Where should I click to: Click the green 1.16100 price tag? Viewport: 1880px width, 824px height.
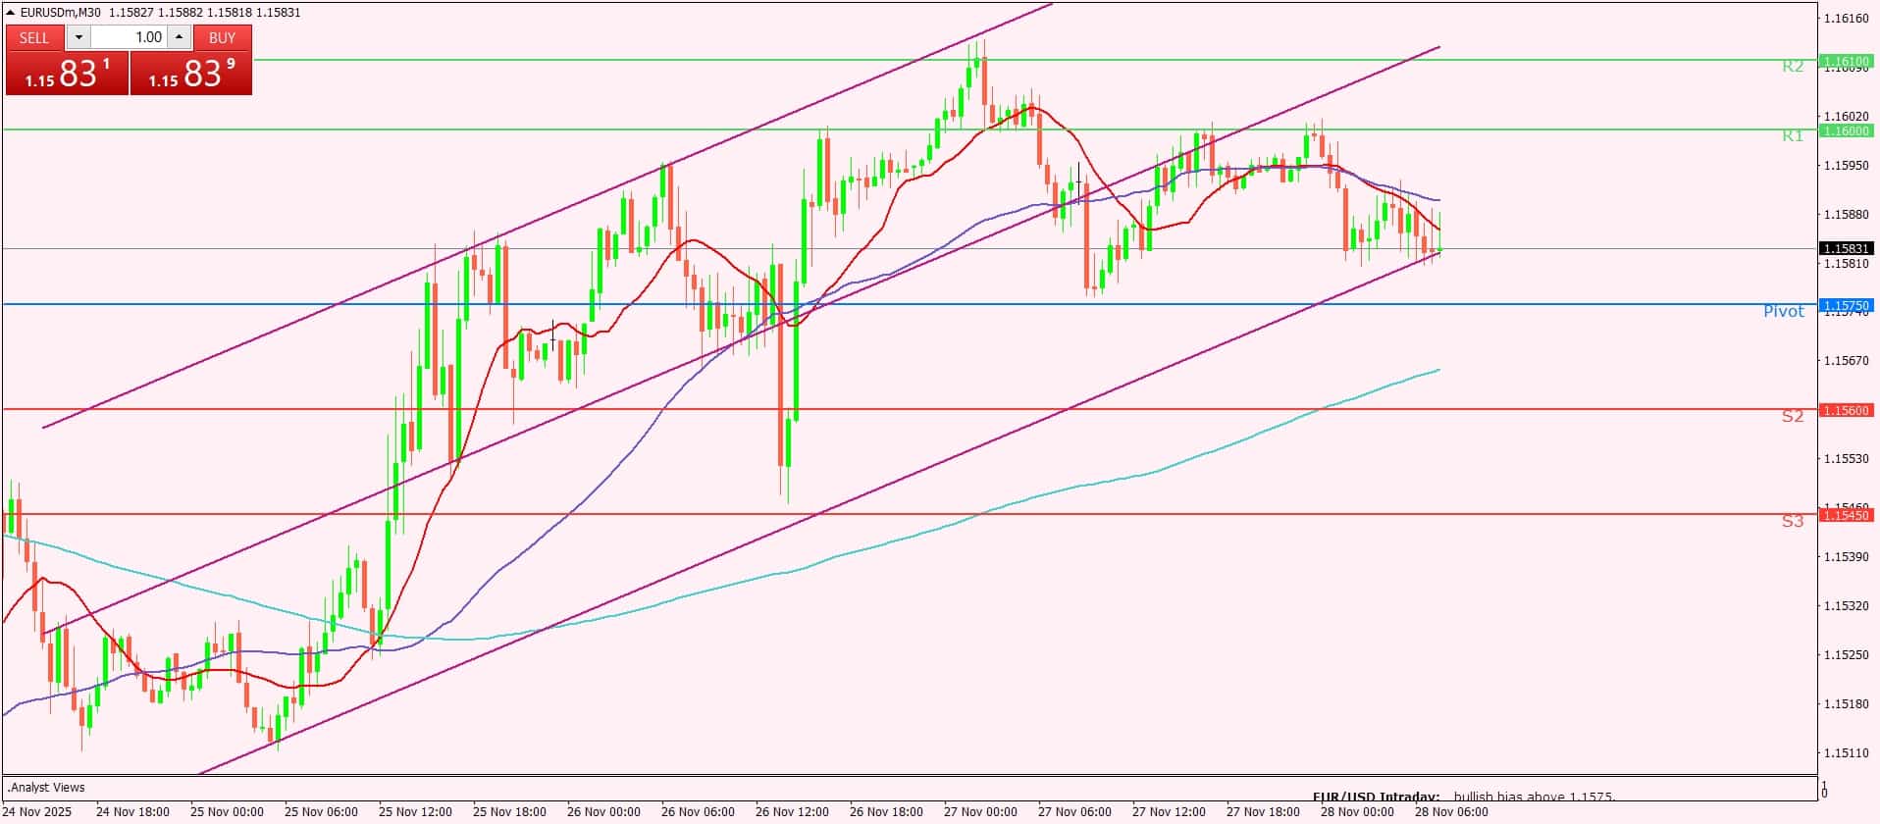pyautogui.click(x=1846, y=61)
